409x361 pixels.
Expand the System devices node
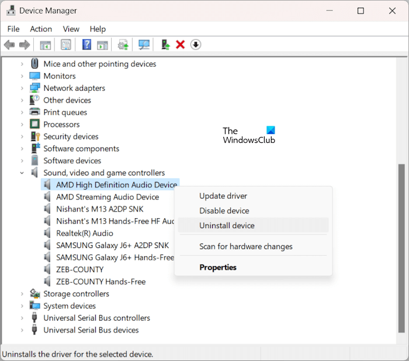(22, 306)
